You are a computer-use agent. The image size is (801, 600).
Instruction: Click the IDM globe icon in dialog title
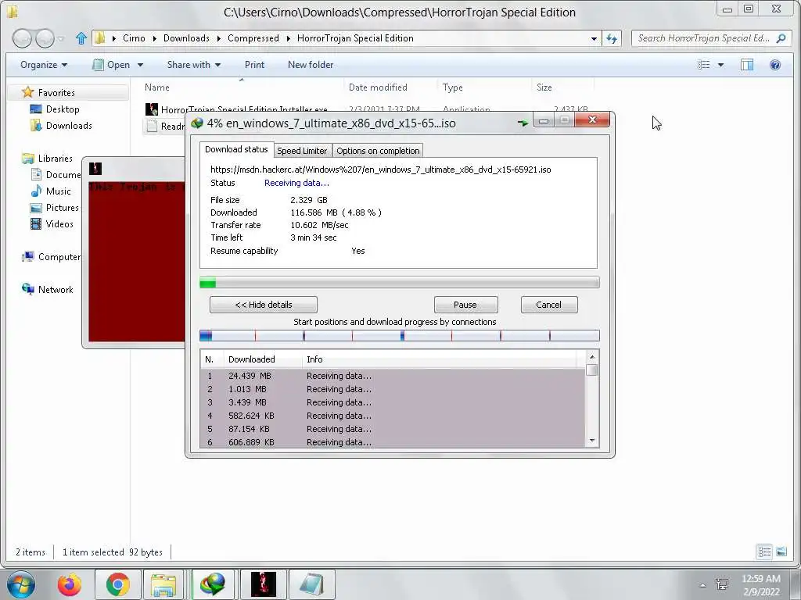tap(197, 123)
